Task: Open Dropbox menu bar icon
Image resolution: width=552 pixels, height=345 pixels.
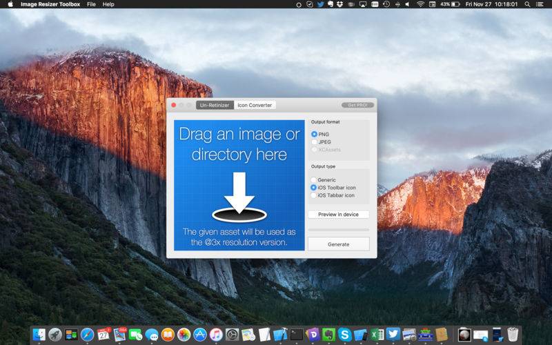Action: (339, 4)
